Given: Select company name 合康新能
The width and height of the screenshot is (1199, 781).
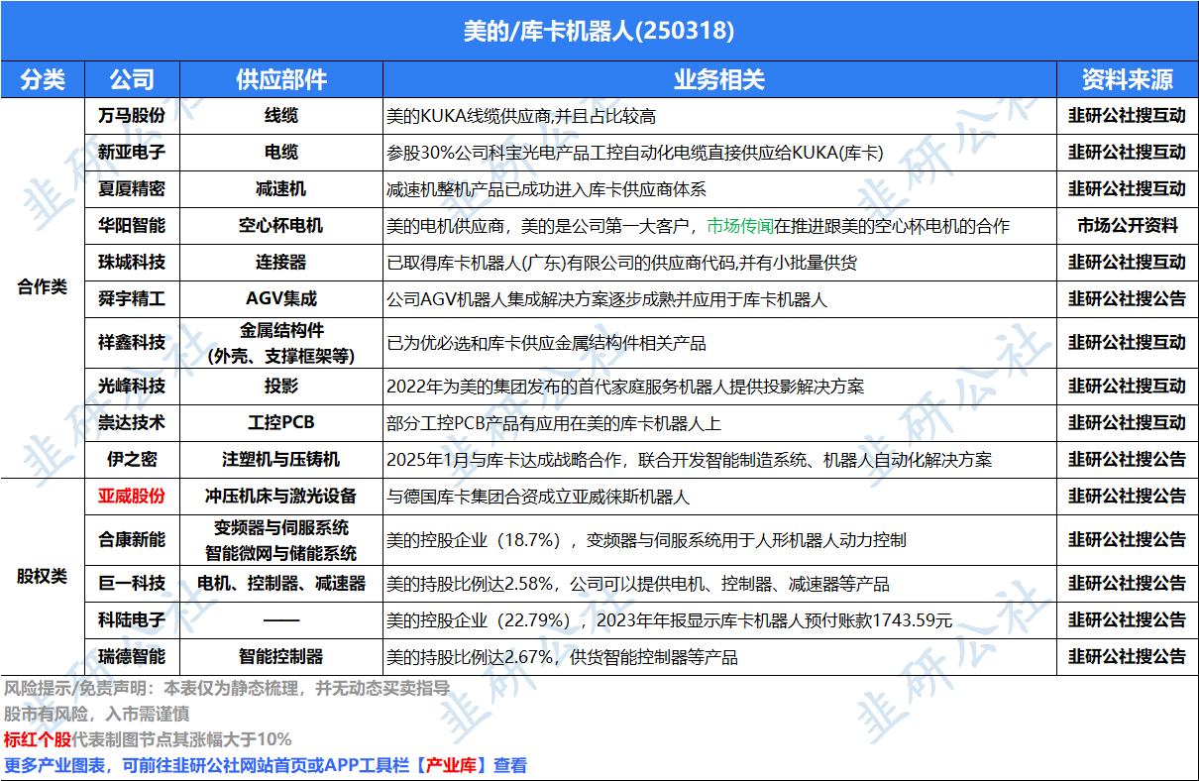Looking at the screenshot, I should 132,539.
